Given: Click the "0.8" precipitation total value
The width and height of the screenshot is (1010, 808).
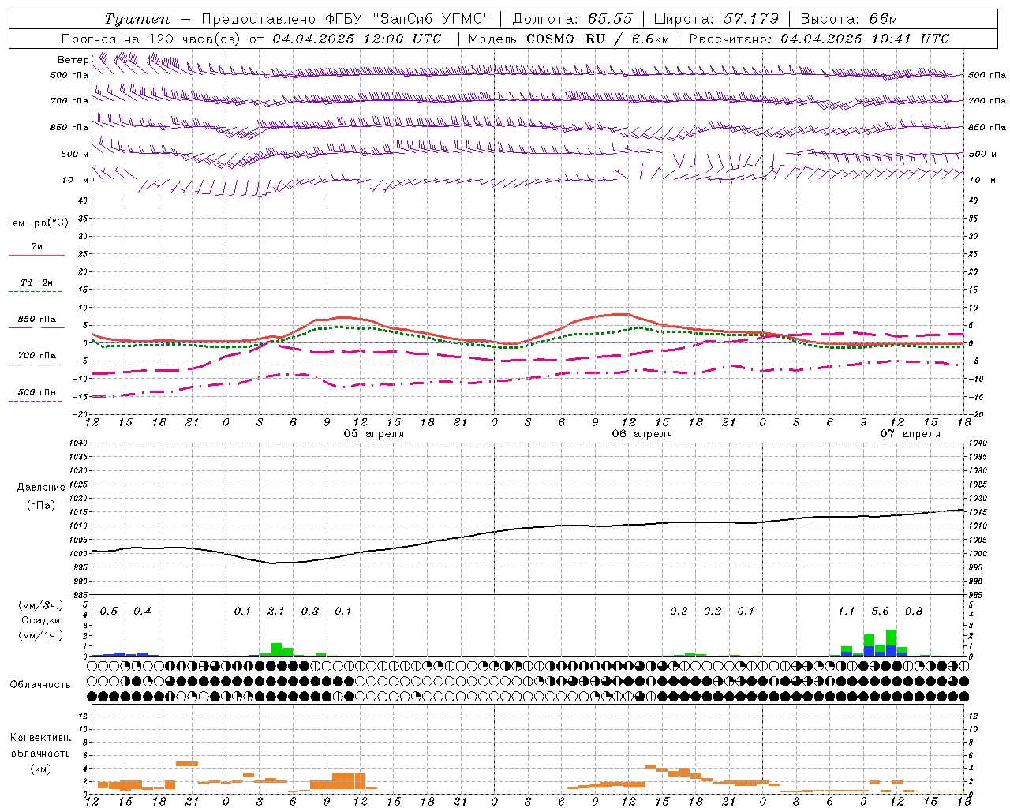Looking at the screenshot, I should point(913,612).
